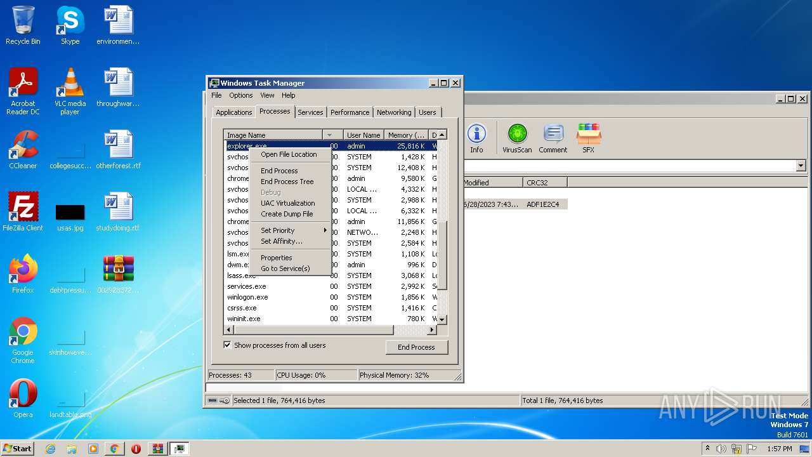
Task: Switch to the Services tab
Action: pyautogui.click(x=310, y=112)
